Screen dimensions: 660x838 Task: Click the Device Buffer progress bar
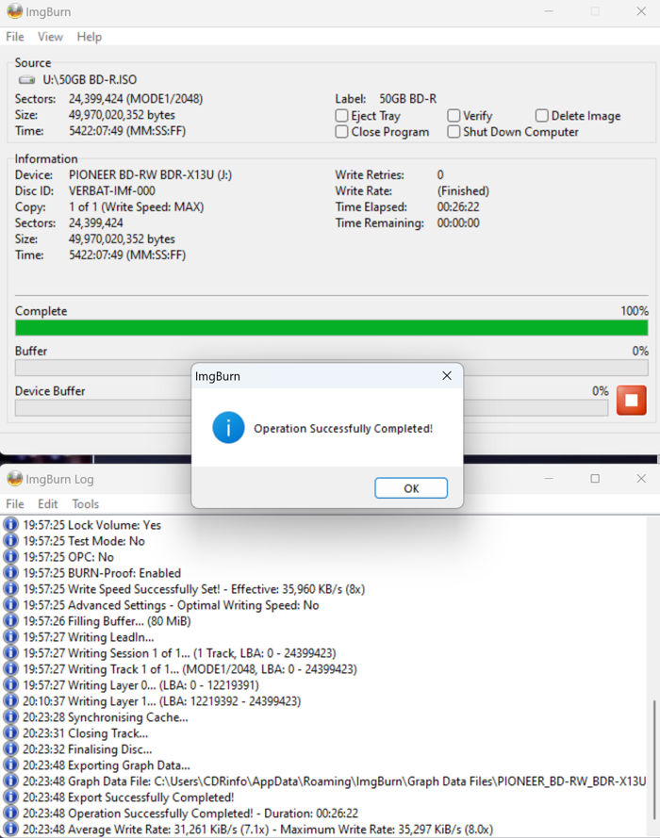point(311,408)
